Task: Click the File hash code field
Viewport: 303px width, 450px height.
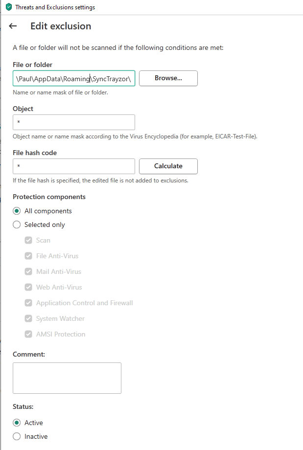Action: [x=74, y=166]
